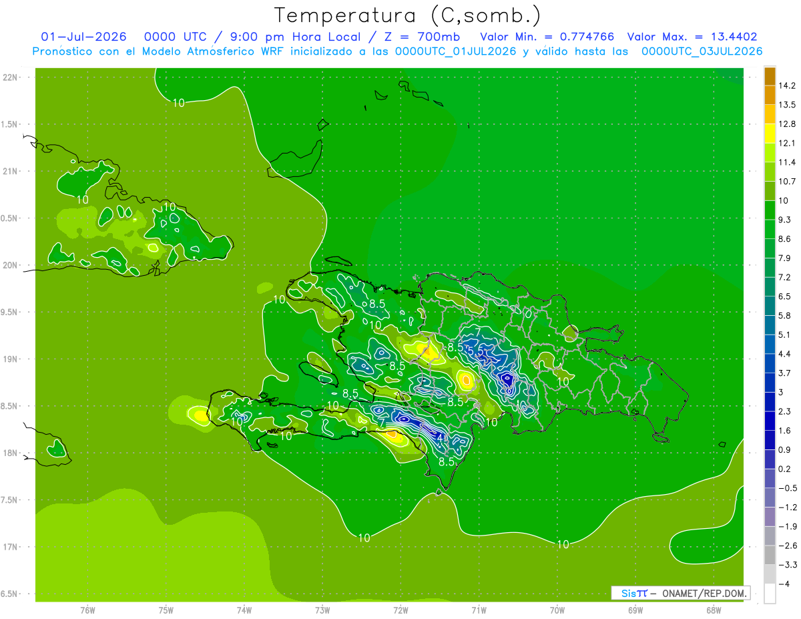Viewport: 801px width, 619px height.
Task: Click longitude axis label '68W'
Action: tap(713, 610)
